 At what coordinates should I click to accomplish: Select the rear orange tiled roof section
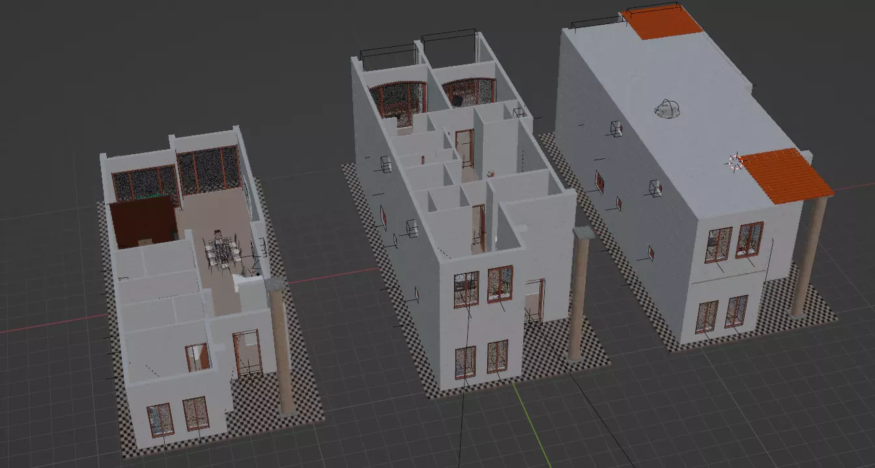coord(661,21)
